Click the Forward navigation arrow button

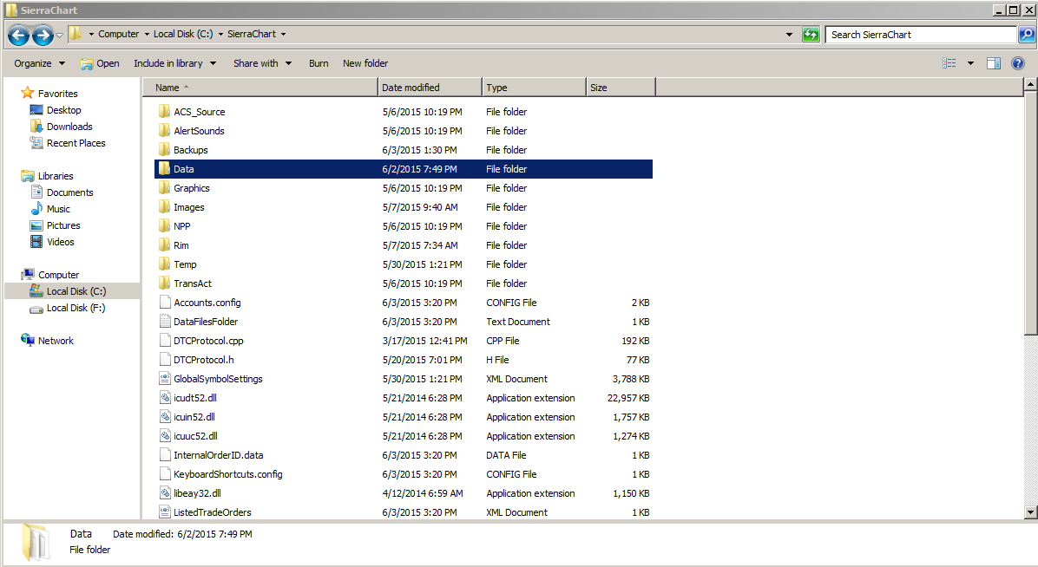[x=43, y=35]
